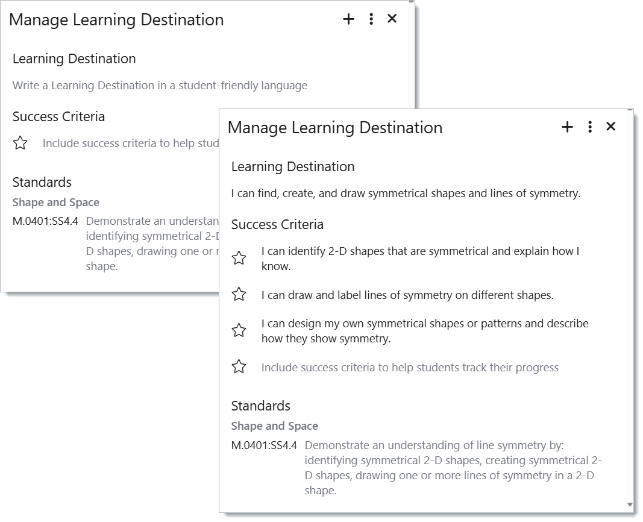Screen dimensions: 643x522
Task: Click the 'Shape and Space' heading in front panel
Action: [x=274, y=426]
